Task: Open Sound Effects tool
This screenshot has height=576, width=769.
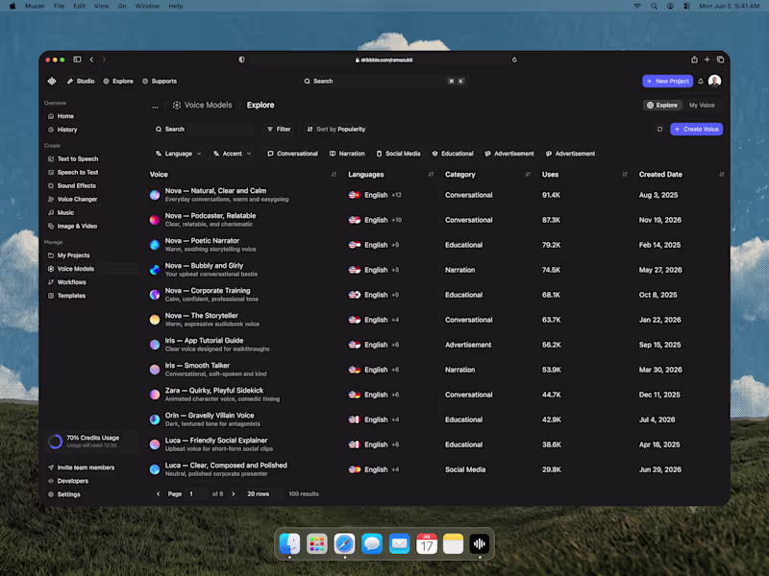Action: (72, 185)
